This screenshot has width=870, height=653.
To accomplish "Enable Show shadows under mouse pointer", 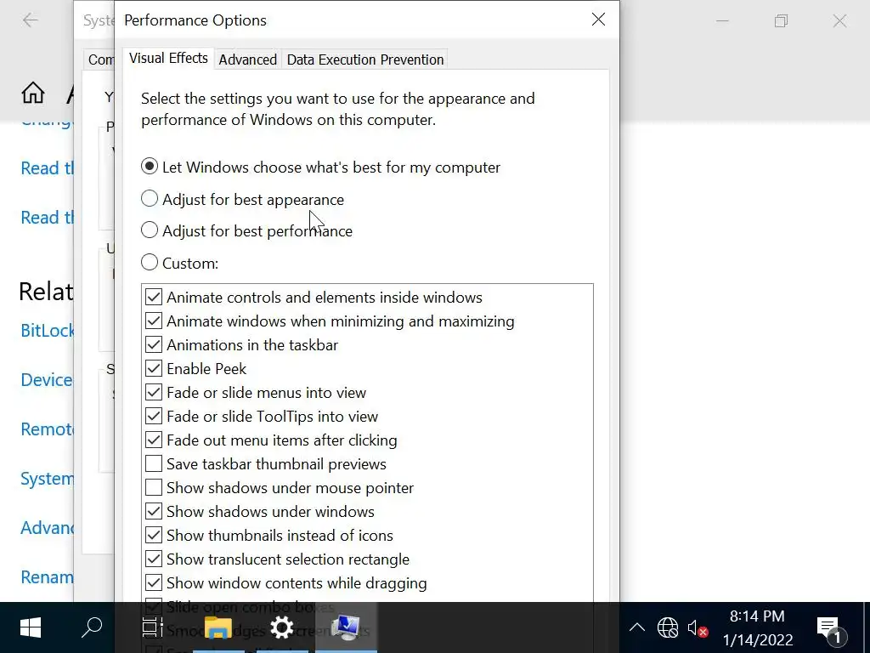I will click(x=279, y=487).
